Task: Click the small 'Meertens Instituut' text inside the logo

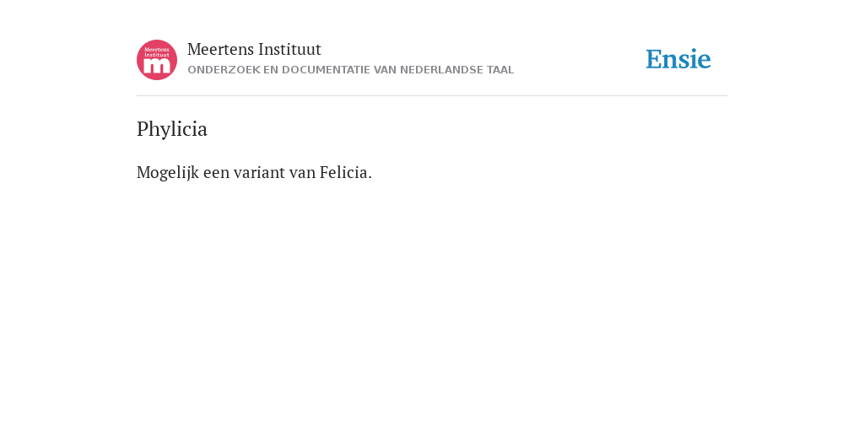Action: click(157, 51)
